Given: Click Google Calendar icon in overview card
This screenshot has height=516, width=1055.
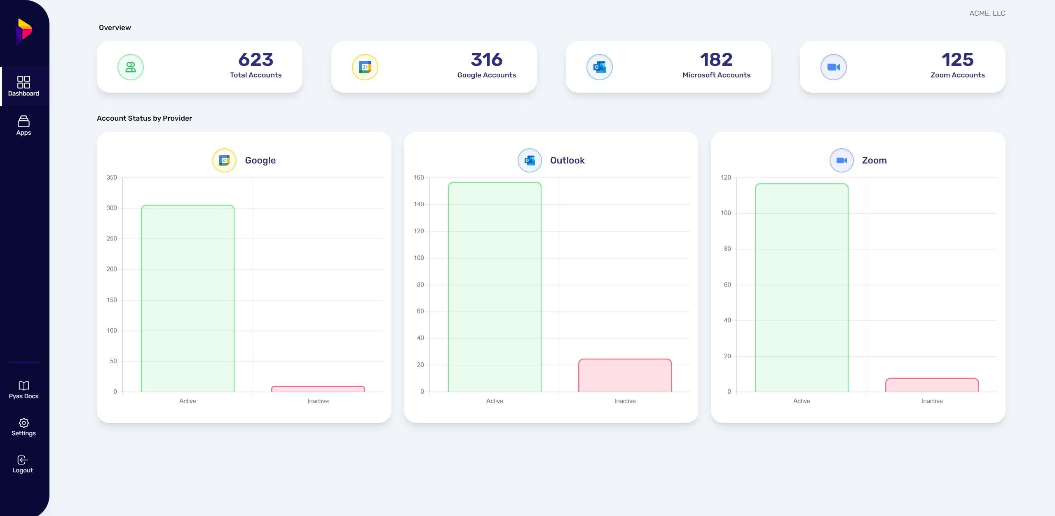Looking at the screenshot, I should (x=365, y=67).
